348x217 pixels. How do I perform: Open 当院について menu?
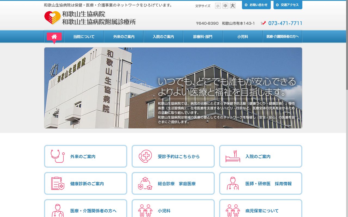click(84, 37)
